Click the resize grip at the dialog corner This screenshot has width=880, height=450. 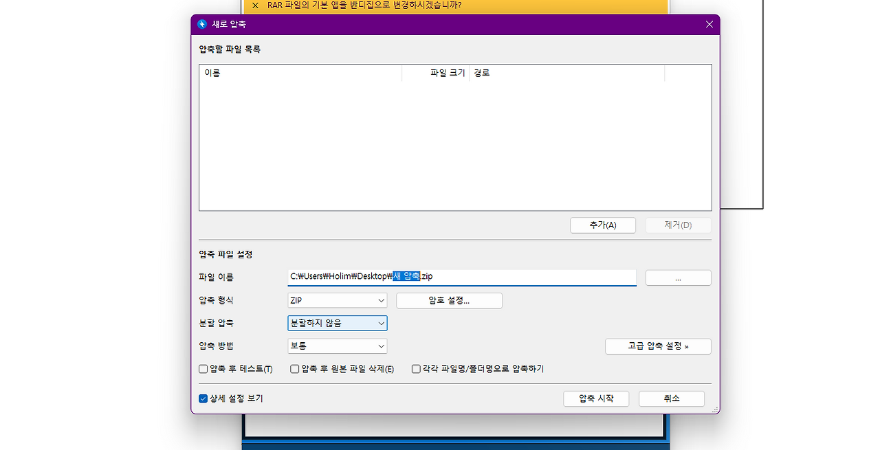(716, 409)
